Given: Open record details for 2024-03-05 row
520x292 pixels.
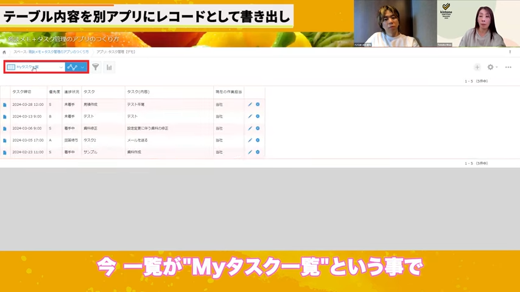Looking at the screenshot, I should 5,141.
